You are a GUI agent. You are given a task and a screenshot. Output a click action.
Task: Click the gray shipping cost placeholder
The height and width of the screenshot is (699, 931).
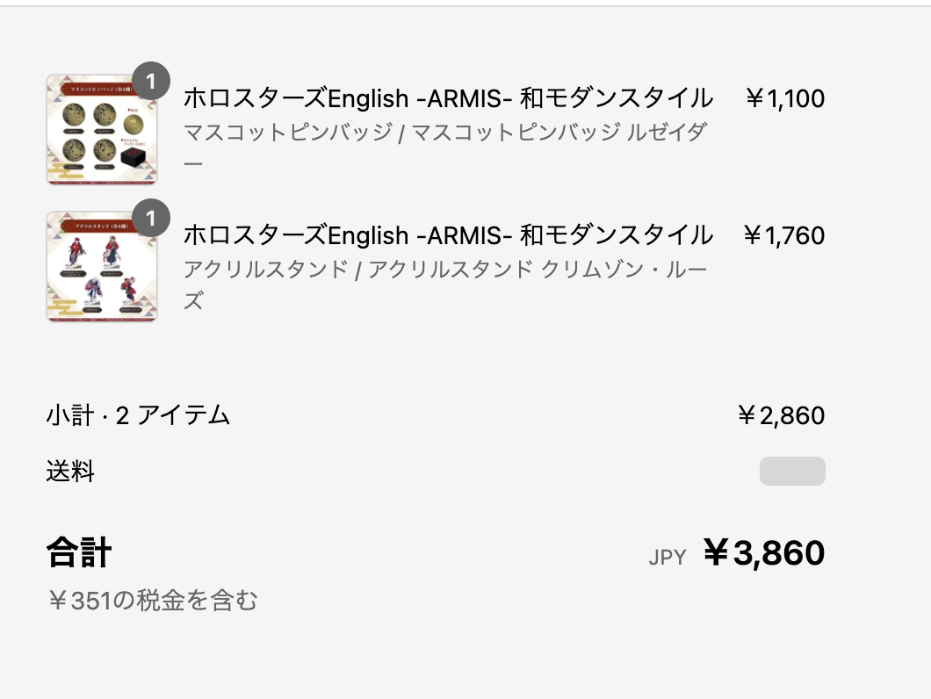tap(792, 471)
